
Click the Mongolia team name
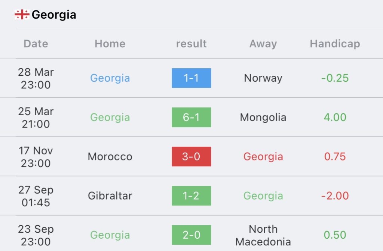tap(263, 117)
